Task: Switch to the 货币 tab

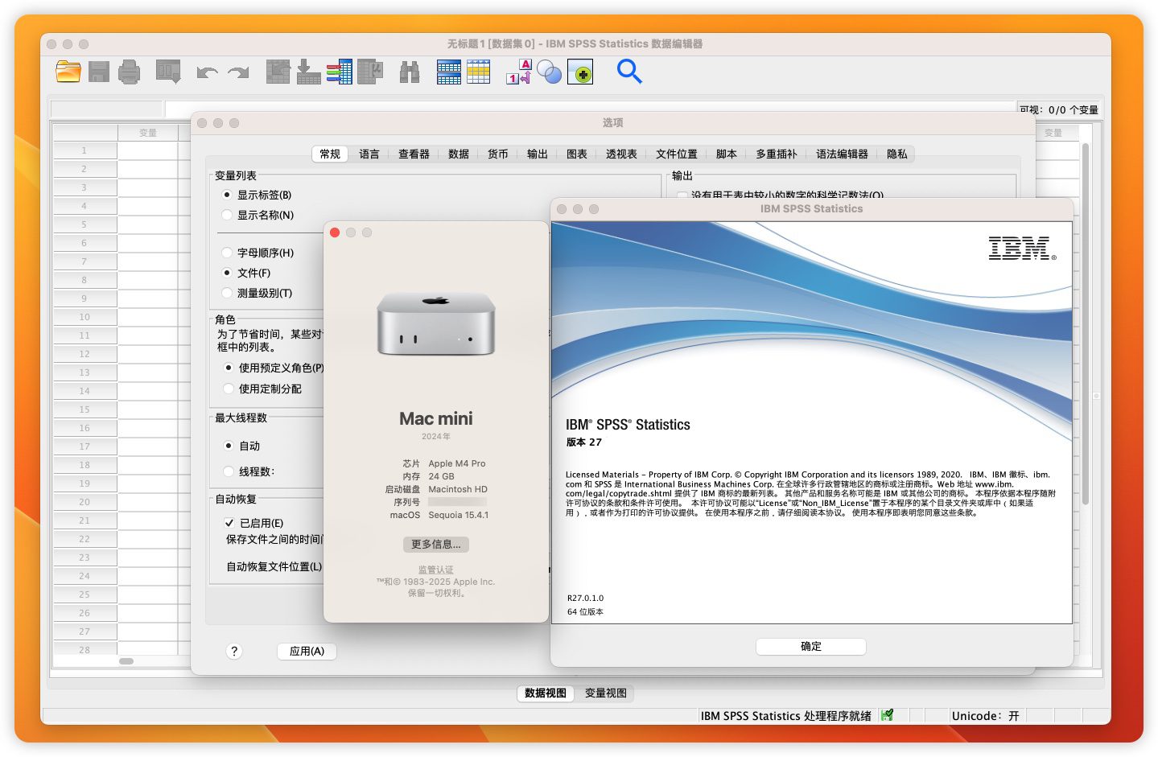Action: point(498,154)
